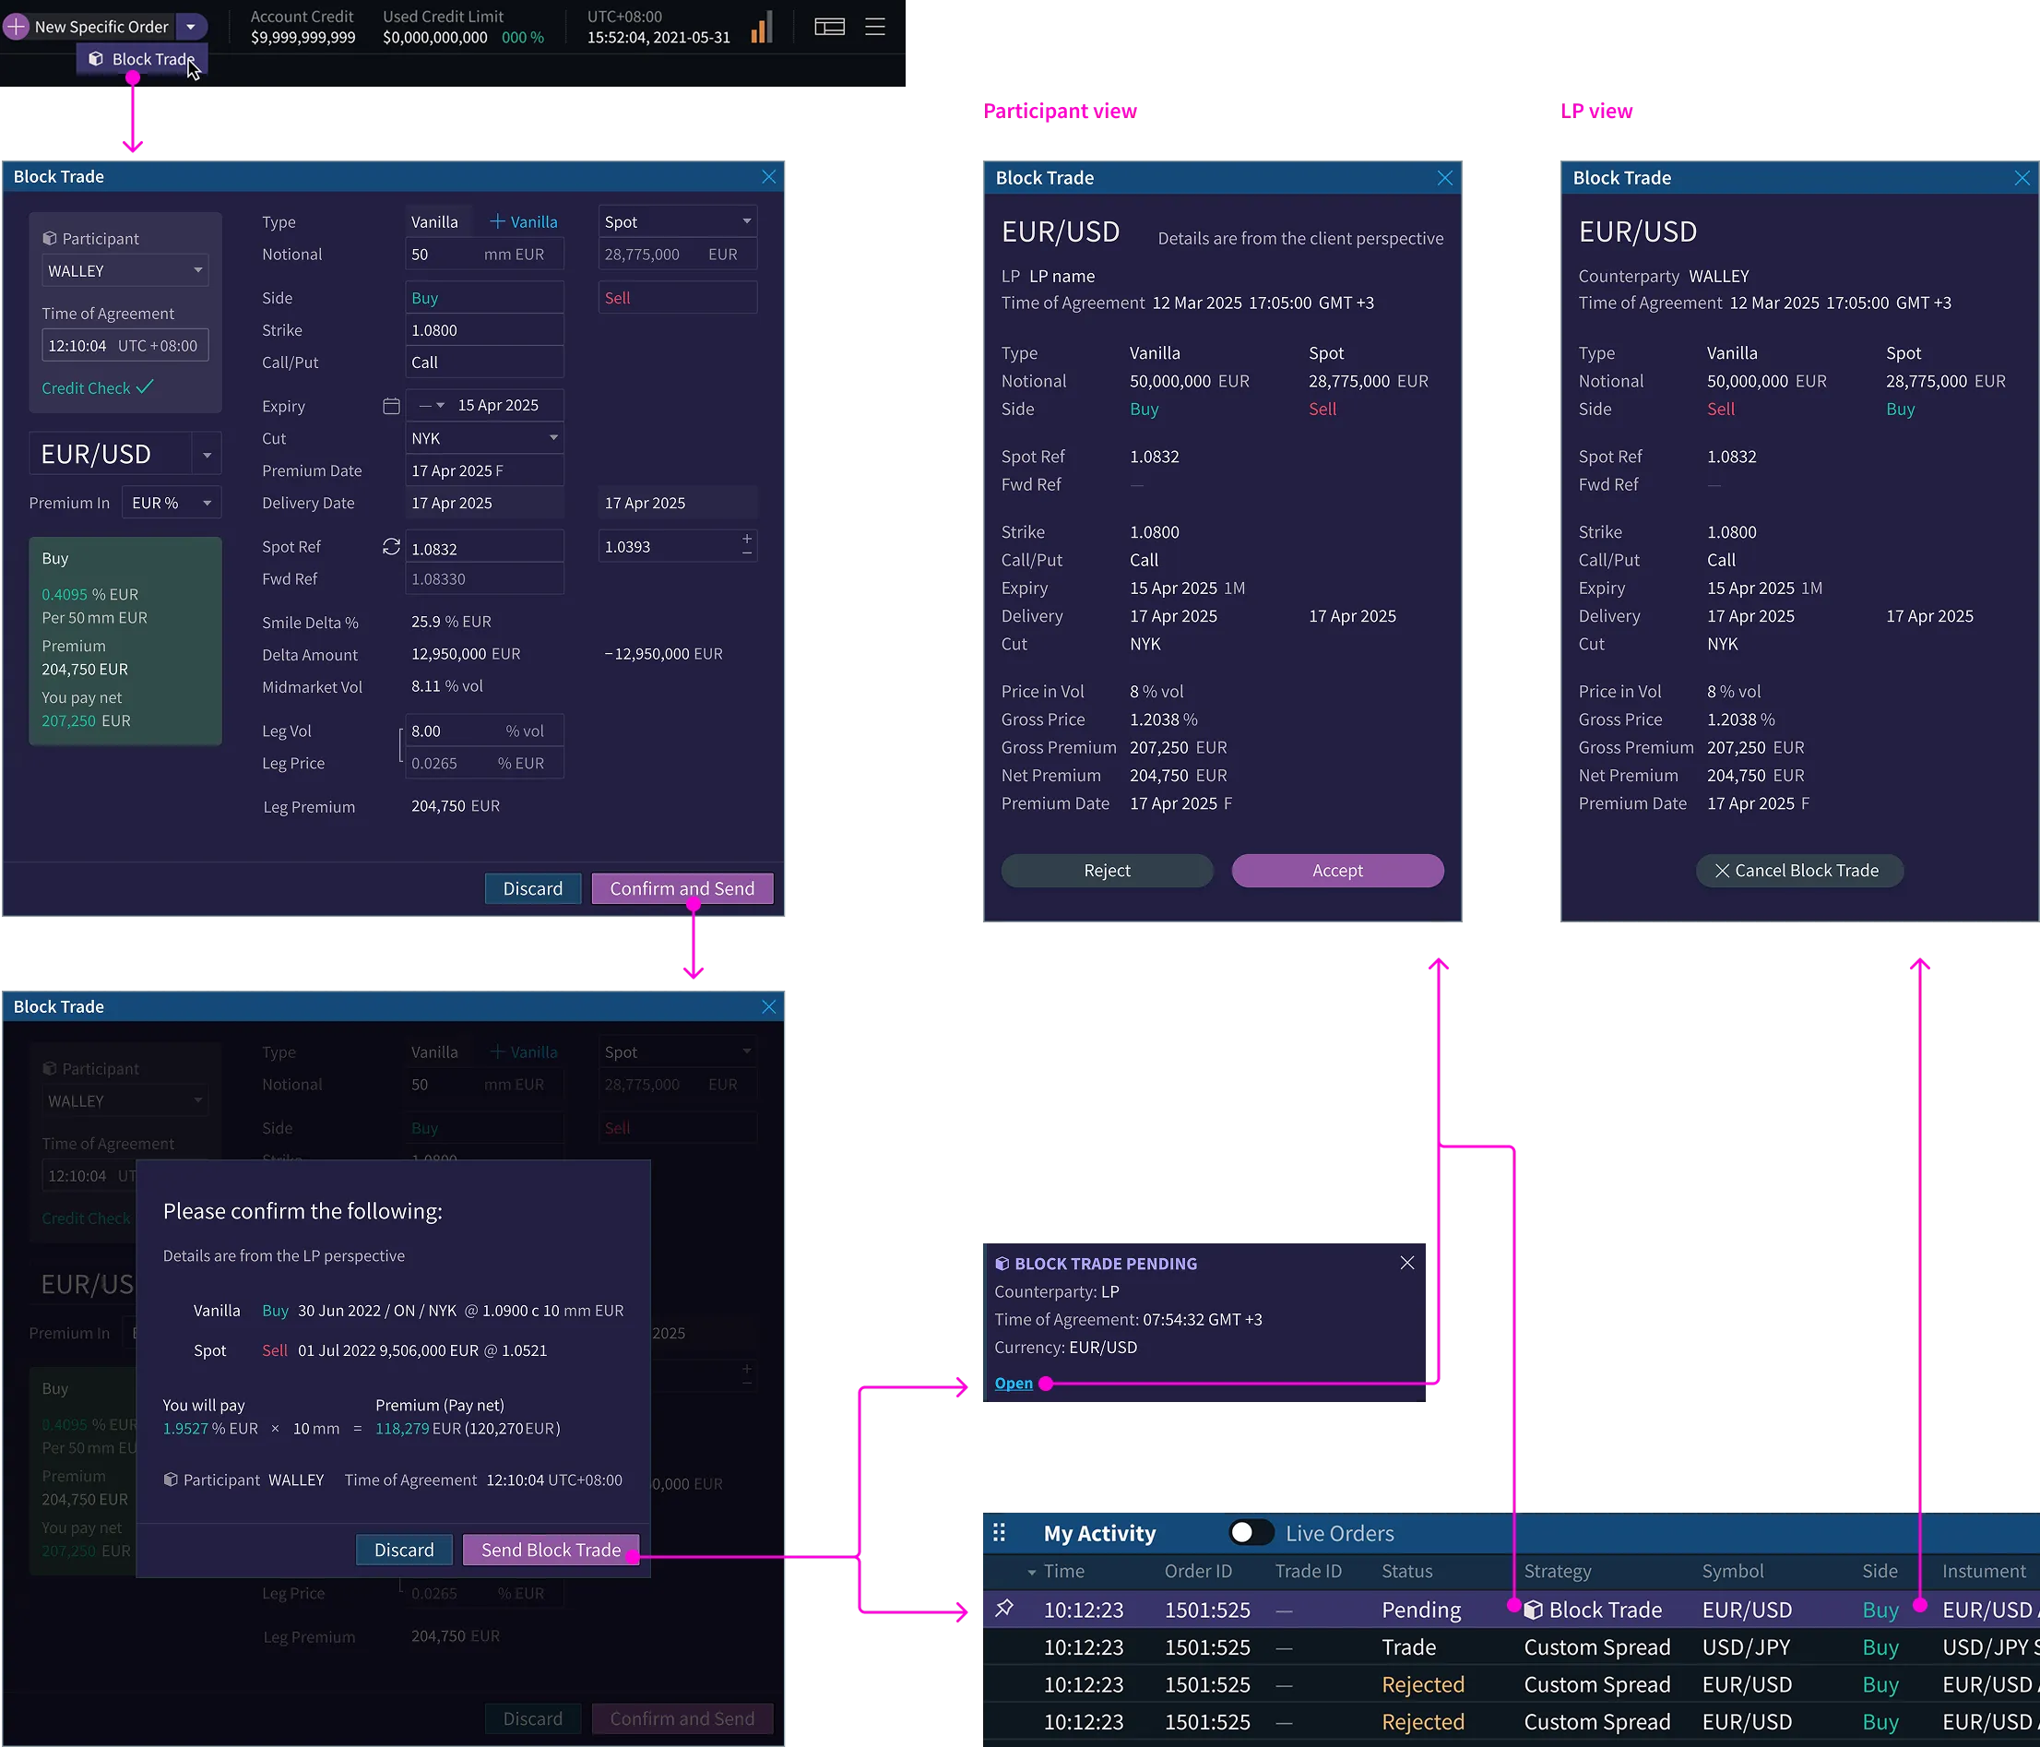2040x1747 pixels.
Task: Sort by the Time column header
Action: 1062,1571
